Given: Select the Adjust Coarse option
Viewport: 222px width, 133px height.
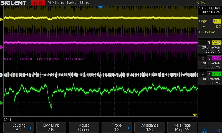Looking at the screenshot, I should tap(84, 127).
